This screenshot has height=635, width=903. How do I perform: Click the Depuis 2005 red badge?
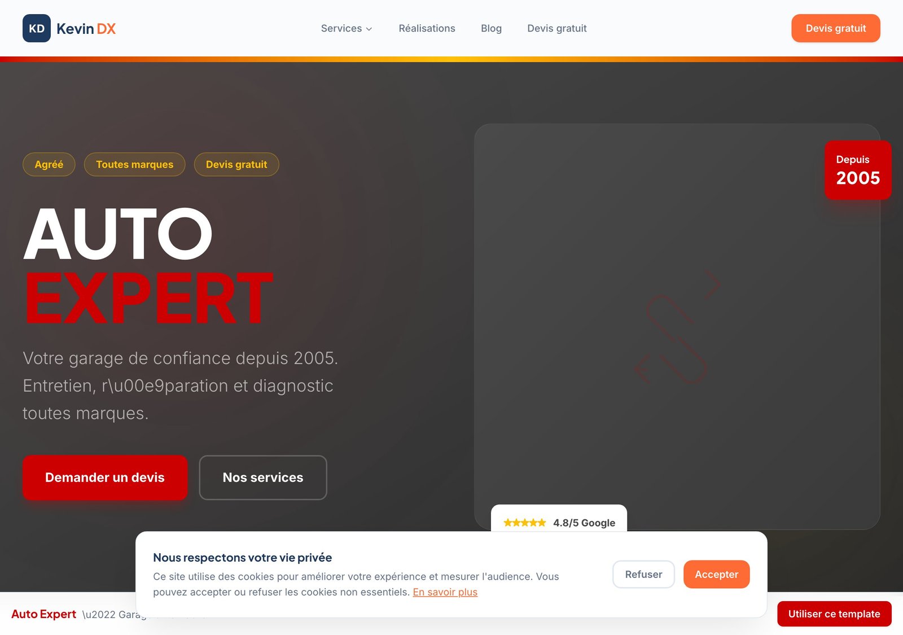pos(858,170)
